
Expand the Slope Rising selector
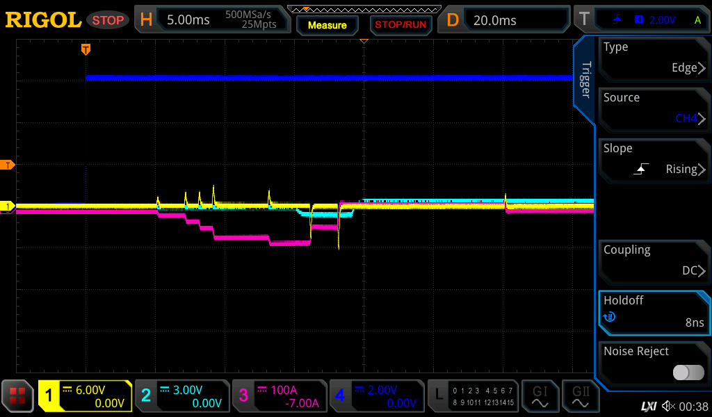pos(654,159)
